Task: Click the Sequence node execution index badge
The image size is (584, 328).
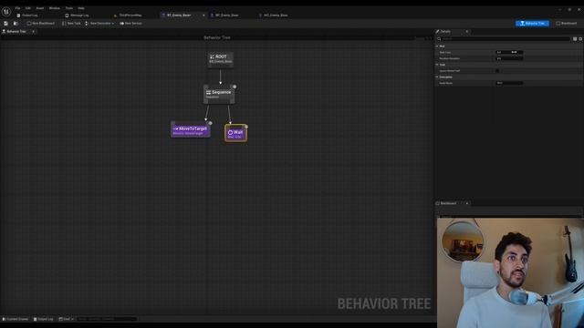Action: 235,87
